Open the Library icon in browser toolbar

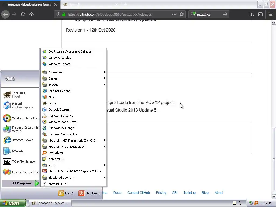pos(252,15)
